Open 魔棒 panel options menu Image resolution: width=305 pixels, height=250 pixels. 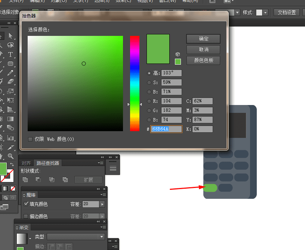click(103, 195)
